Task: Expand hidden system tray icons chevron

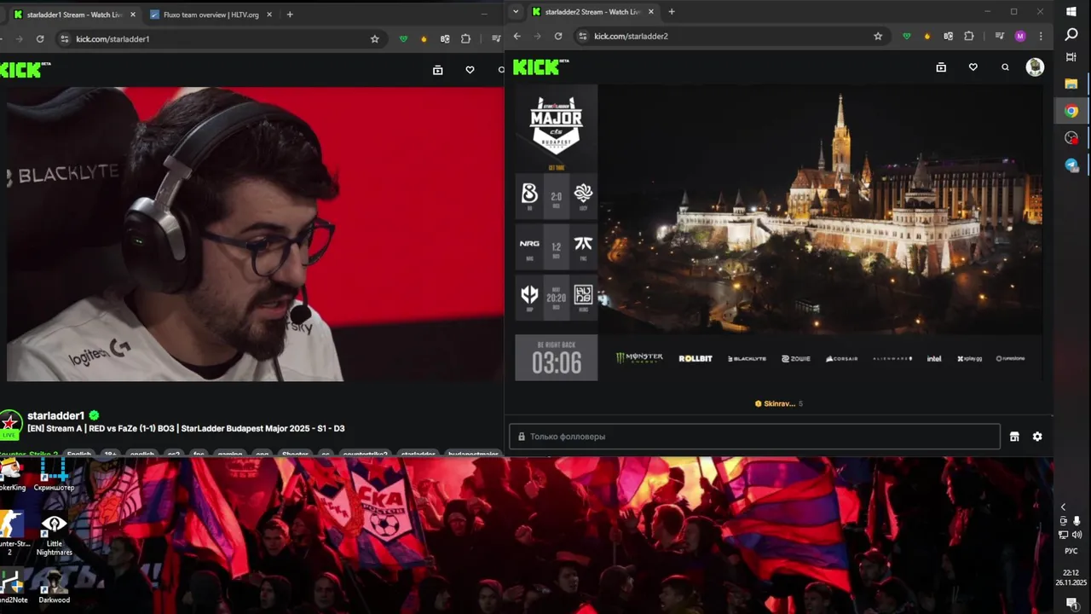Action: click(1063, 507)
